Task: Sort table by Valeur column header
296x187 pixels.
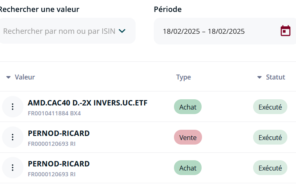Action: point(25,77)
